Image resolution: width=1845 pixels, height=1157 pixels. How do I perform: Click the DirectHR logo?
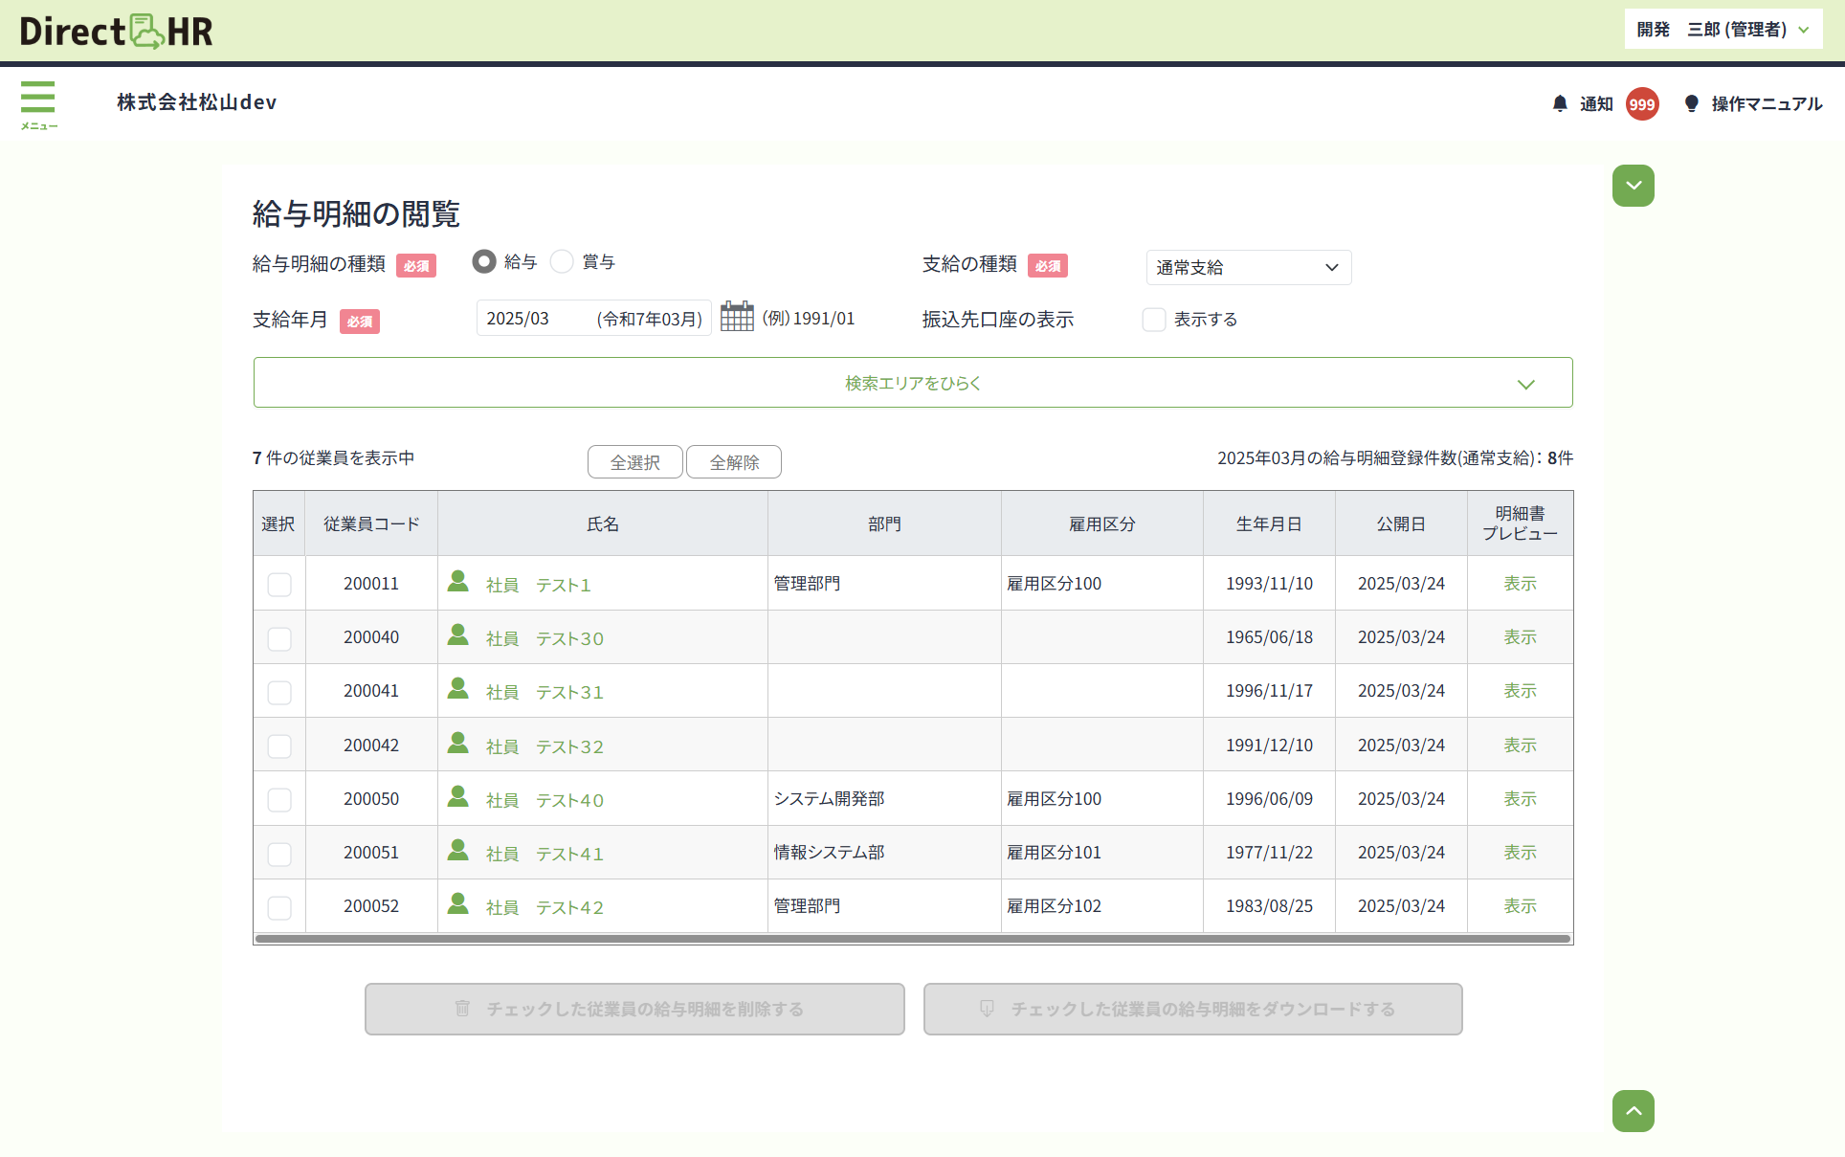tap(117, 31)
